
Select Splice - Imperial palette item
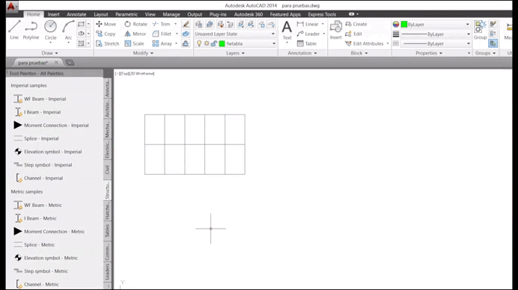click(36, 138)
